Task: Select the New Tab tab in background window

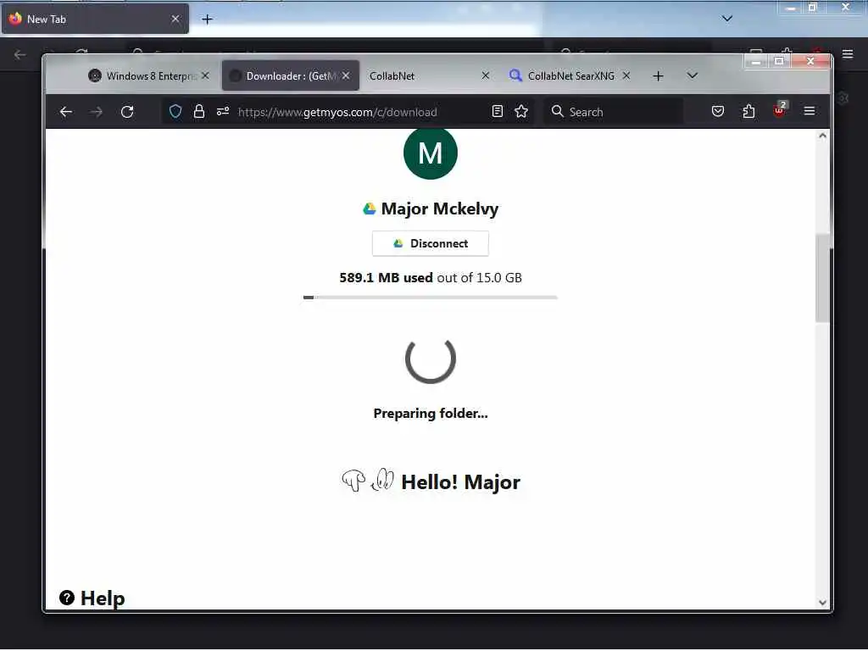Action: [94, 19]
